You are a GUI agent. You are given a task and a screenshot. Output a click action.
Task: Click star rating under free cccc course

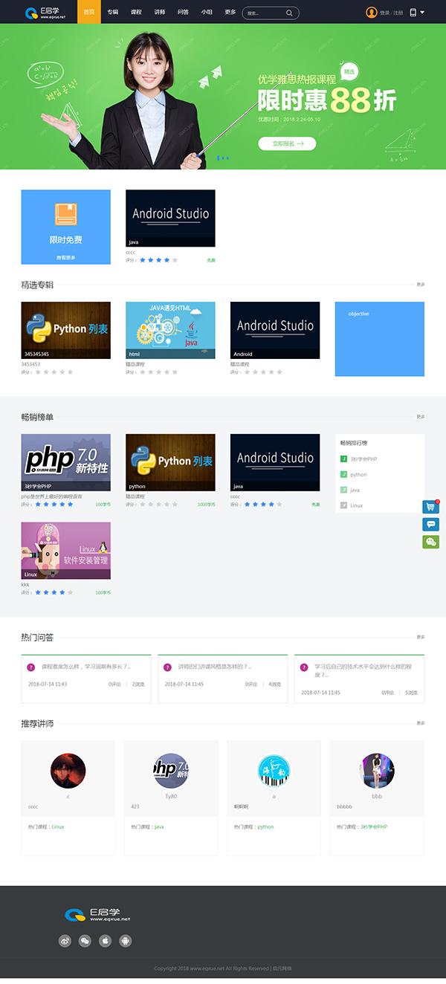click(x=159, y=260)
